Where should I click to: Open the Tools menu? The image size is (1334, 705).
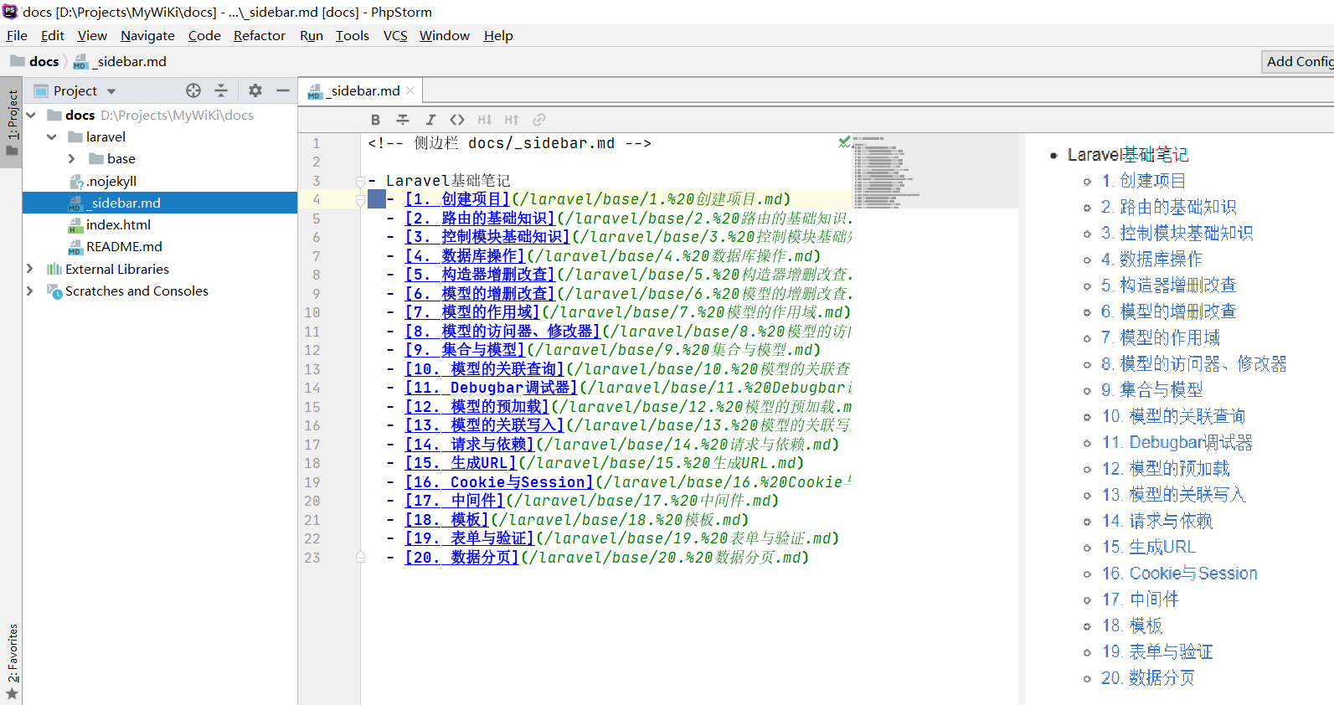(353, 35)
